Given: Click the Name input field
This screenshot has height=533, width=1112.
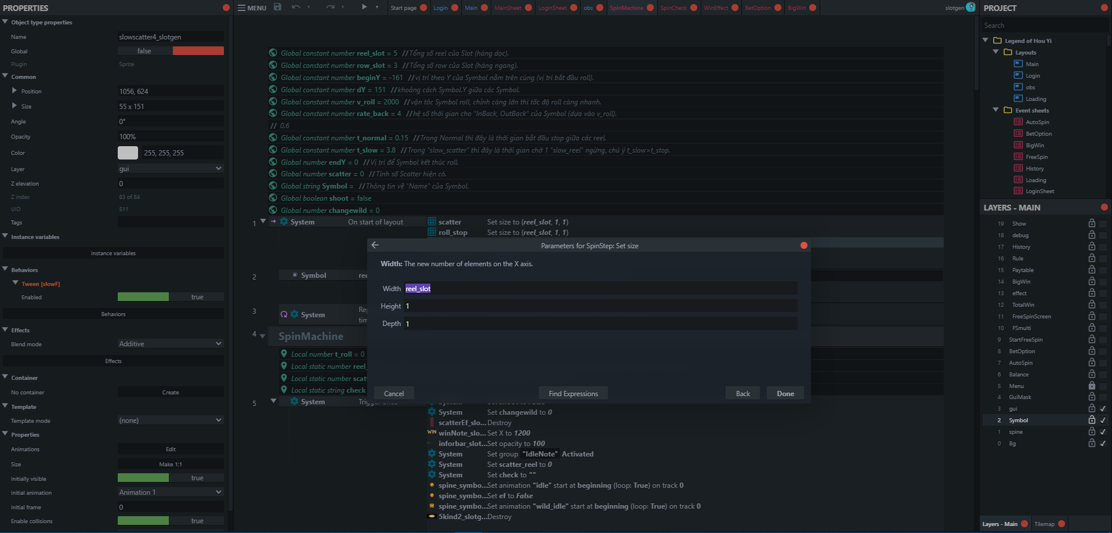Looking at the screenshot, I should [x=171, y=37].
